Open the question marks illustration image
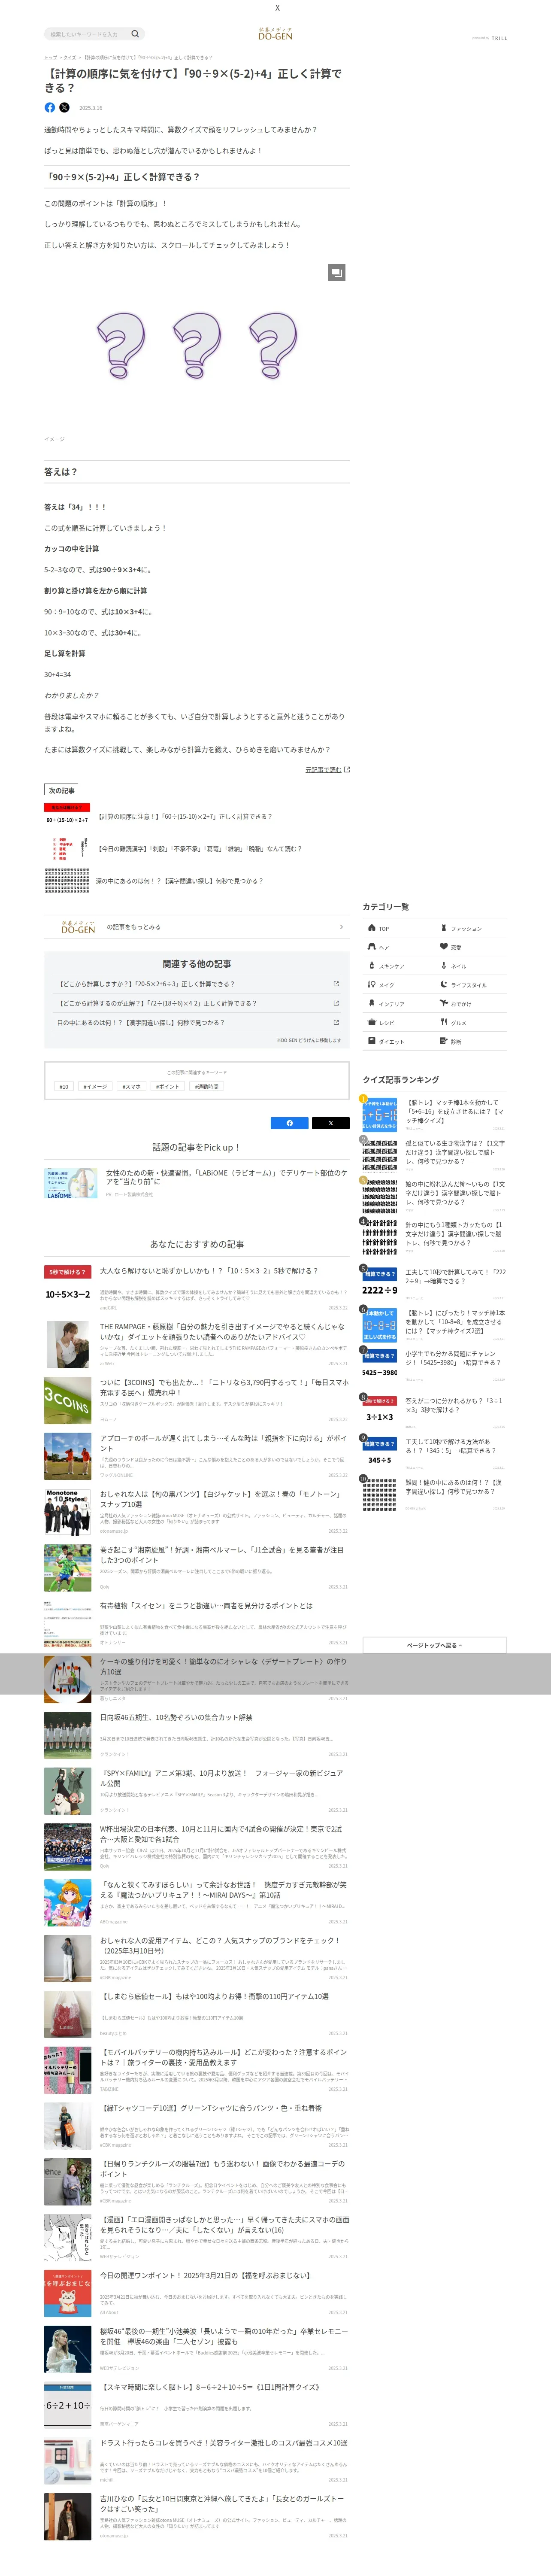The height and width of the screenshot is (2576, 551). tap(197, 346)
